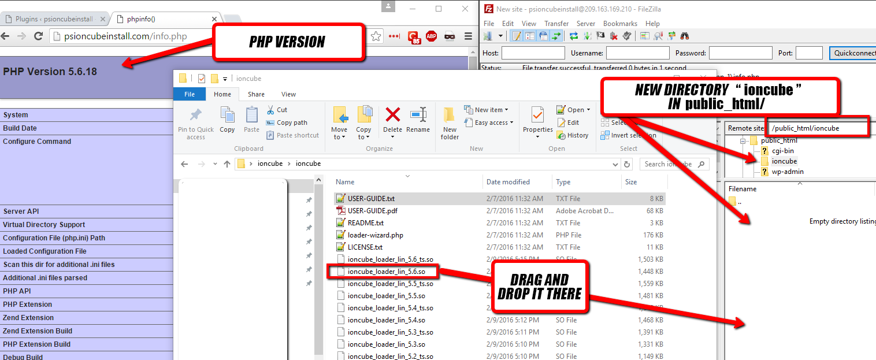Click Adblock Plus ABP extension icon
Screen dimensions: 876x360
431,36
